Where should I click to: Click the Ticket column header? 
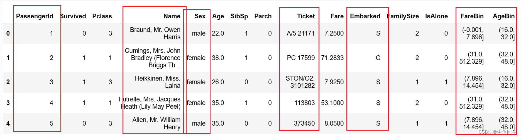(306, 16)
